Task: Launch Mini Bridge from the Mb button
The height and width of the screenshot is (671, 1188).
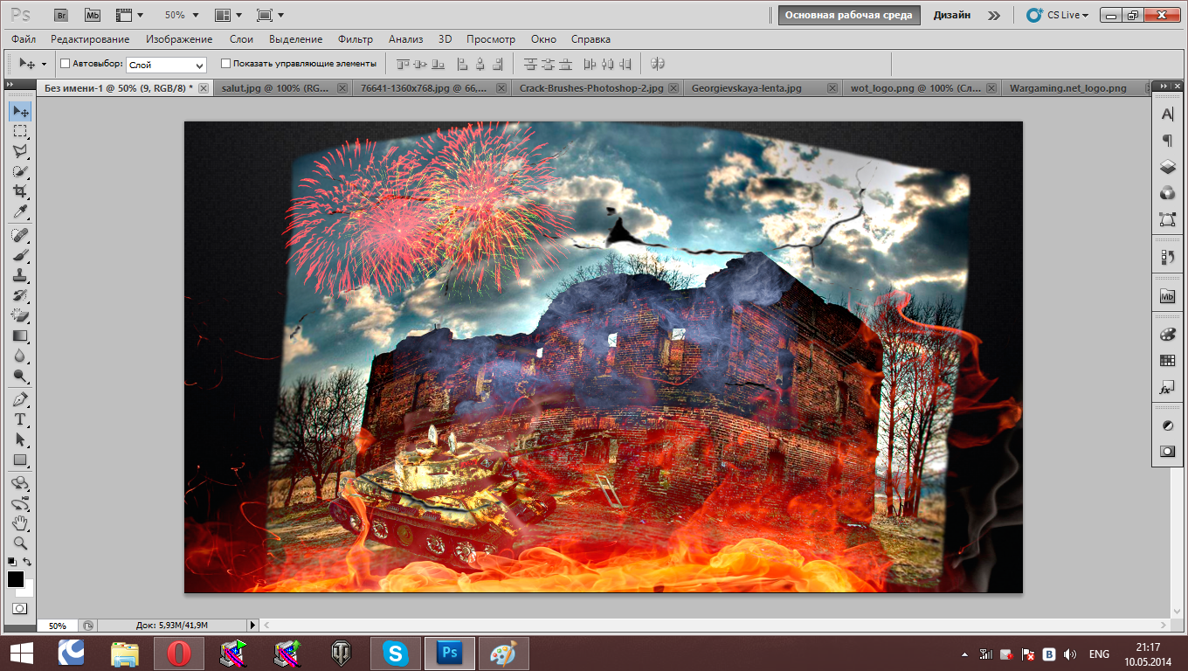Action: (93, 15)
